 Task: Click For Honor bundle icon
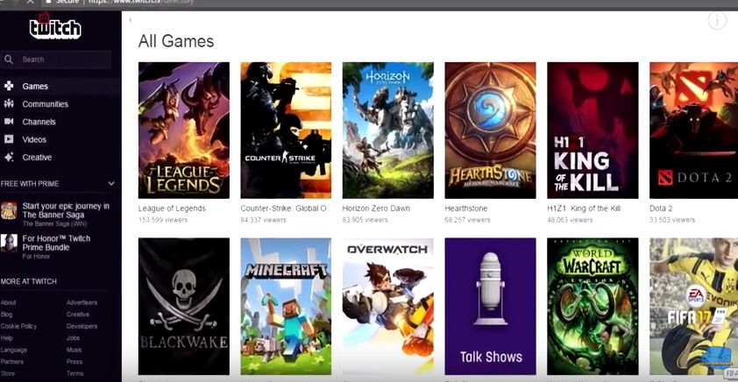(x=9, y=243)
